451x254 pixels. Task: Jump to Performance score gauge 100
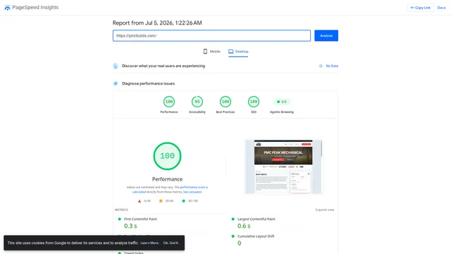(x=169, y=102)
